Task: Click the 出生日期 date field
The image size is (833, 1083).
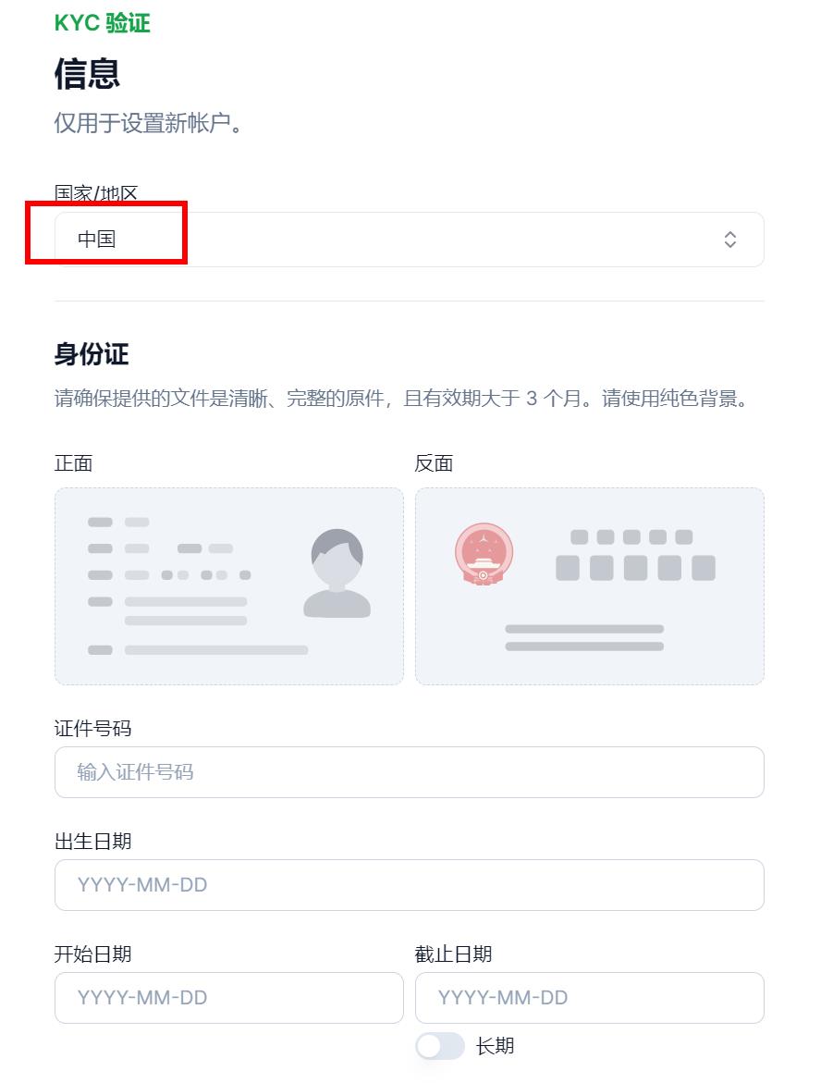Action: click(409, 885)
